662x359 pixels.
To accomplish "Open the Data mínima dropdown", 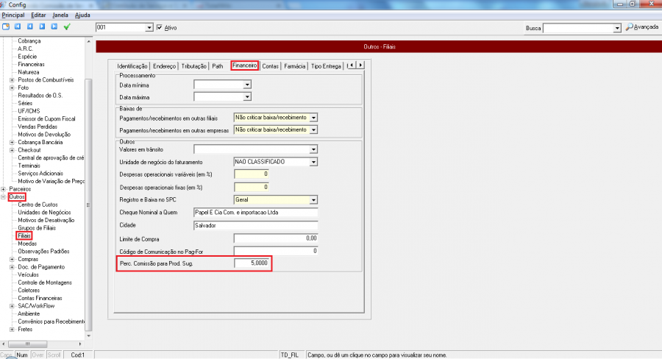I will [x=247, y=85].
